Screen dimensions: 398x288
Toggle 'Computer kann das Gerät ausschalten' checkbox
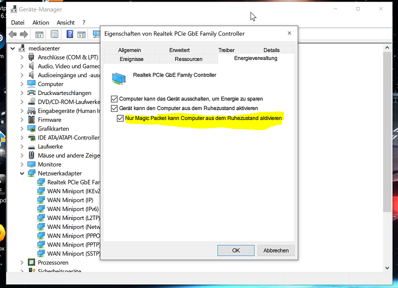point(114,98)
